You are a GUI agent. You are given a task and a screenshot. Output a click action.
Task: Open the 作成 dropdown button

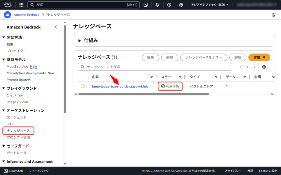coord(259,57)
